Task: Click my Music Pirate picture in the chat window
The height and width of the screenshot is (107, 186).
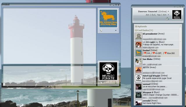Action: [x=108, y=71]
